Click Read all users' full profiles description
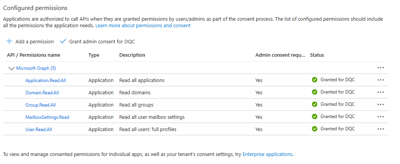 coord(148,129)
